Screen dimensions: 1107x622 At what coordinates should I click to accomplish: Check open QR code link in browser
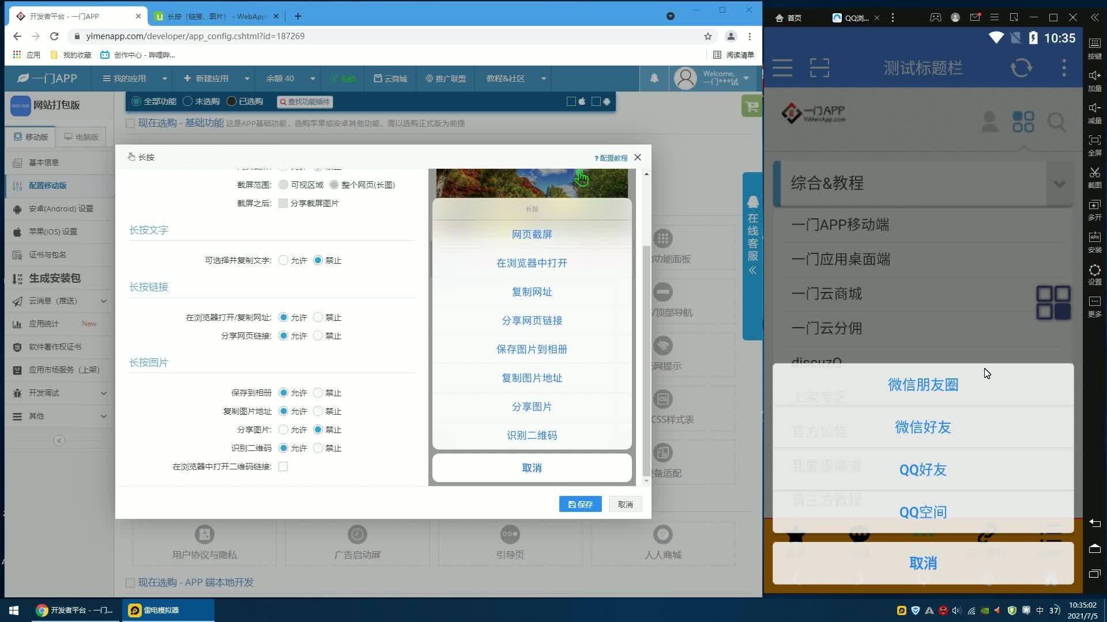(283, 466)
